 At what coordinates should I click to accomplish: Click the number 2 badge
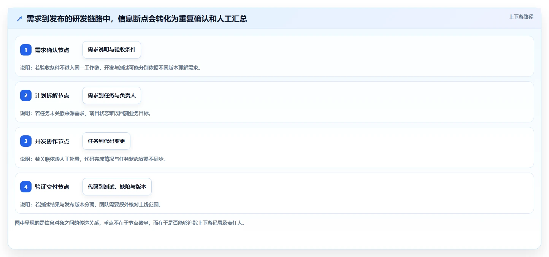26,95
